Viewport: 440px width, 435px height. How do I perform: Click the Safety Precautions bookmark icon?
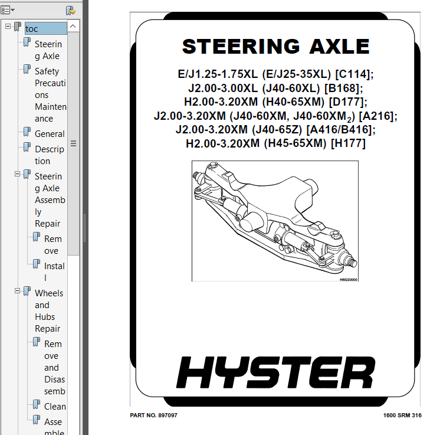[x=27, y=69]
